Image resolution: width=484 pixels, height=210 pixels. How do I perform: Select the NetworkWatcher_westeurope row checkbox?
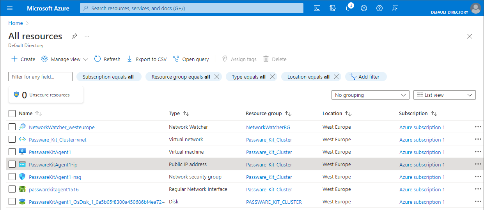click(12, 127)
